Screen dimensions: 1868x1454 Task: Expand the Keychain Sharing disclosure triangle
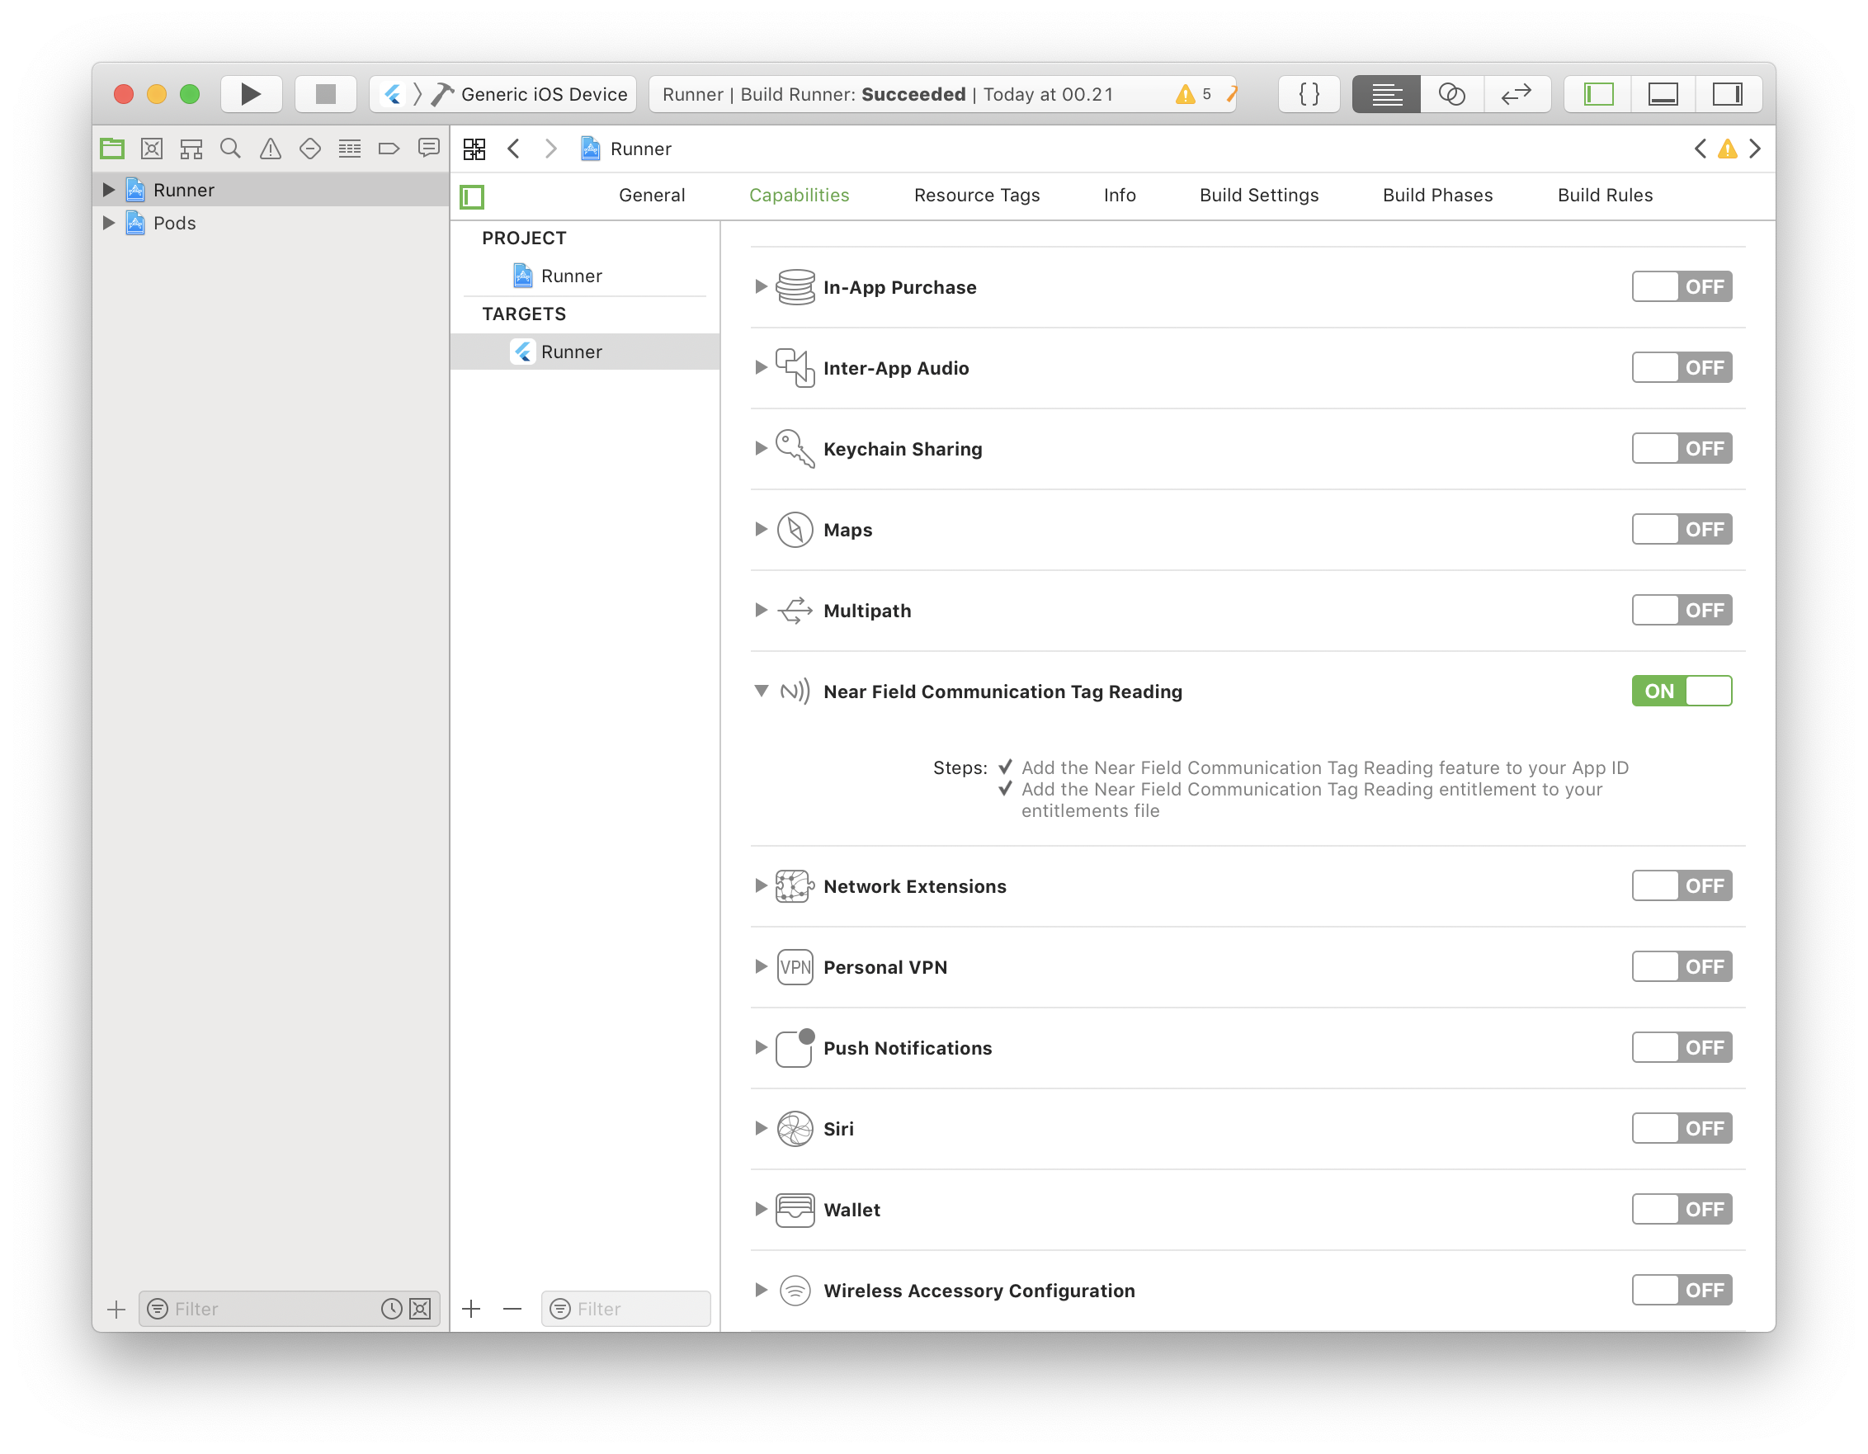tap(761, 448)
